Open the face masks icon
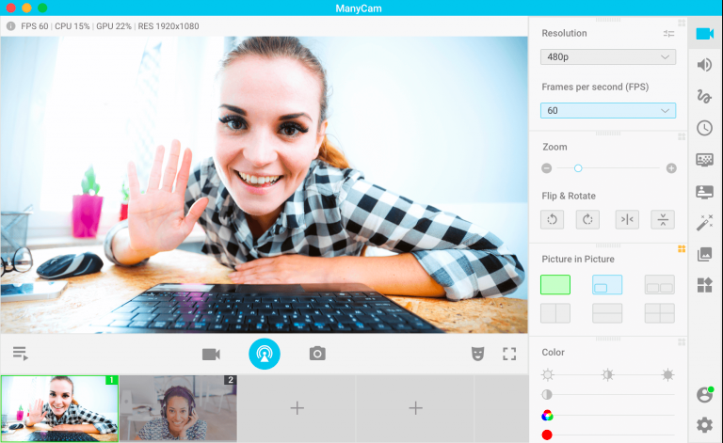Viewport: 723px width, 443px height. click(477, 355)
